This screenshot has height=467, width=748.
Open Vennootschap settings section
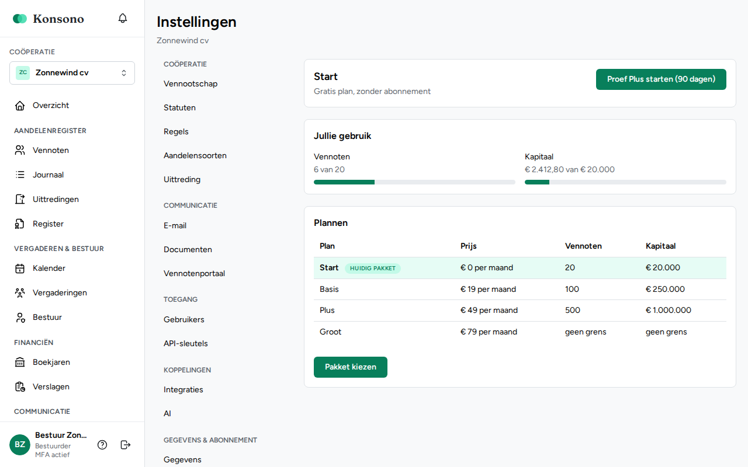pyautogui.click(x=191, y=84)
